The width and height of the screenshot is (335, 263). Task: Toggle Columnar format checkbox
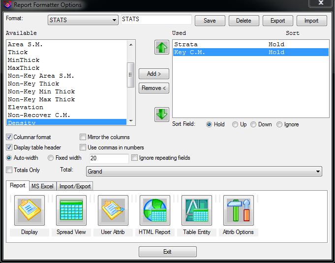pyautogui.click(x=9, y=137)
